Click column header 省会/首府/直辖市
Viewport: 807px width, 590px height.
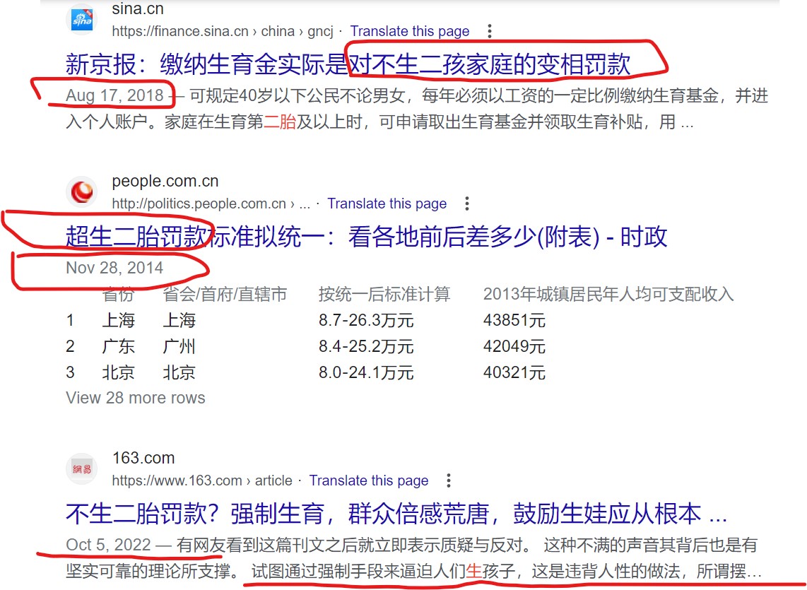pyautogui.click(x=225, y=294)
